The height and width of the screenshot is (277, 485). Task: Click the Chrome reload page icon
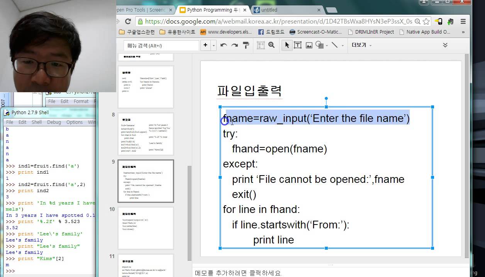tap(128, 21)
